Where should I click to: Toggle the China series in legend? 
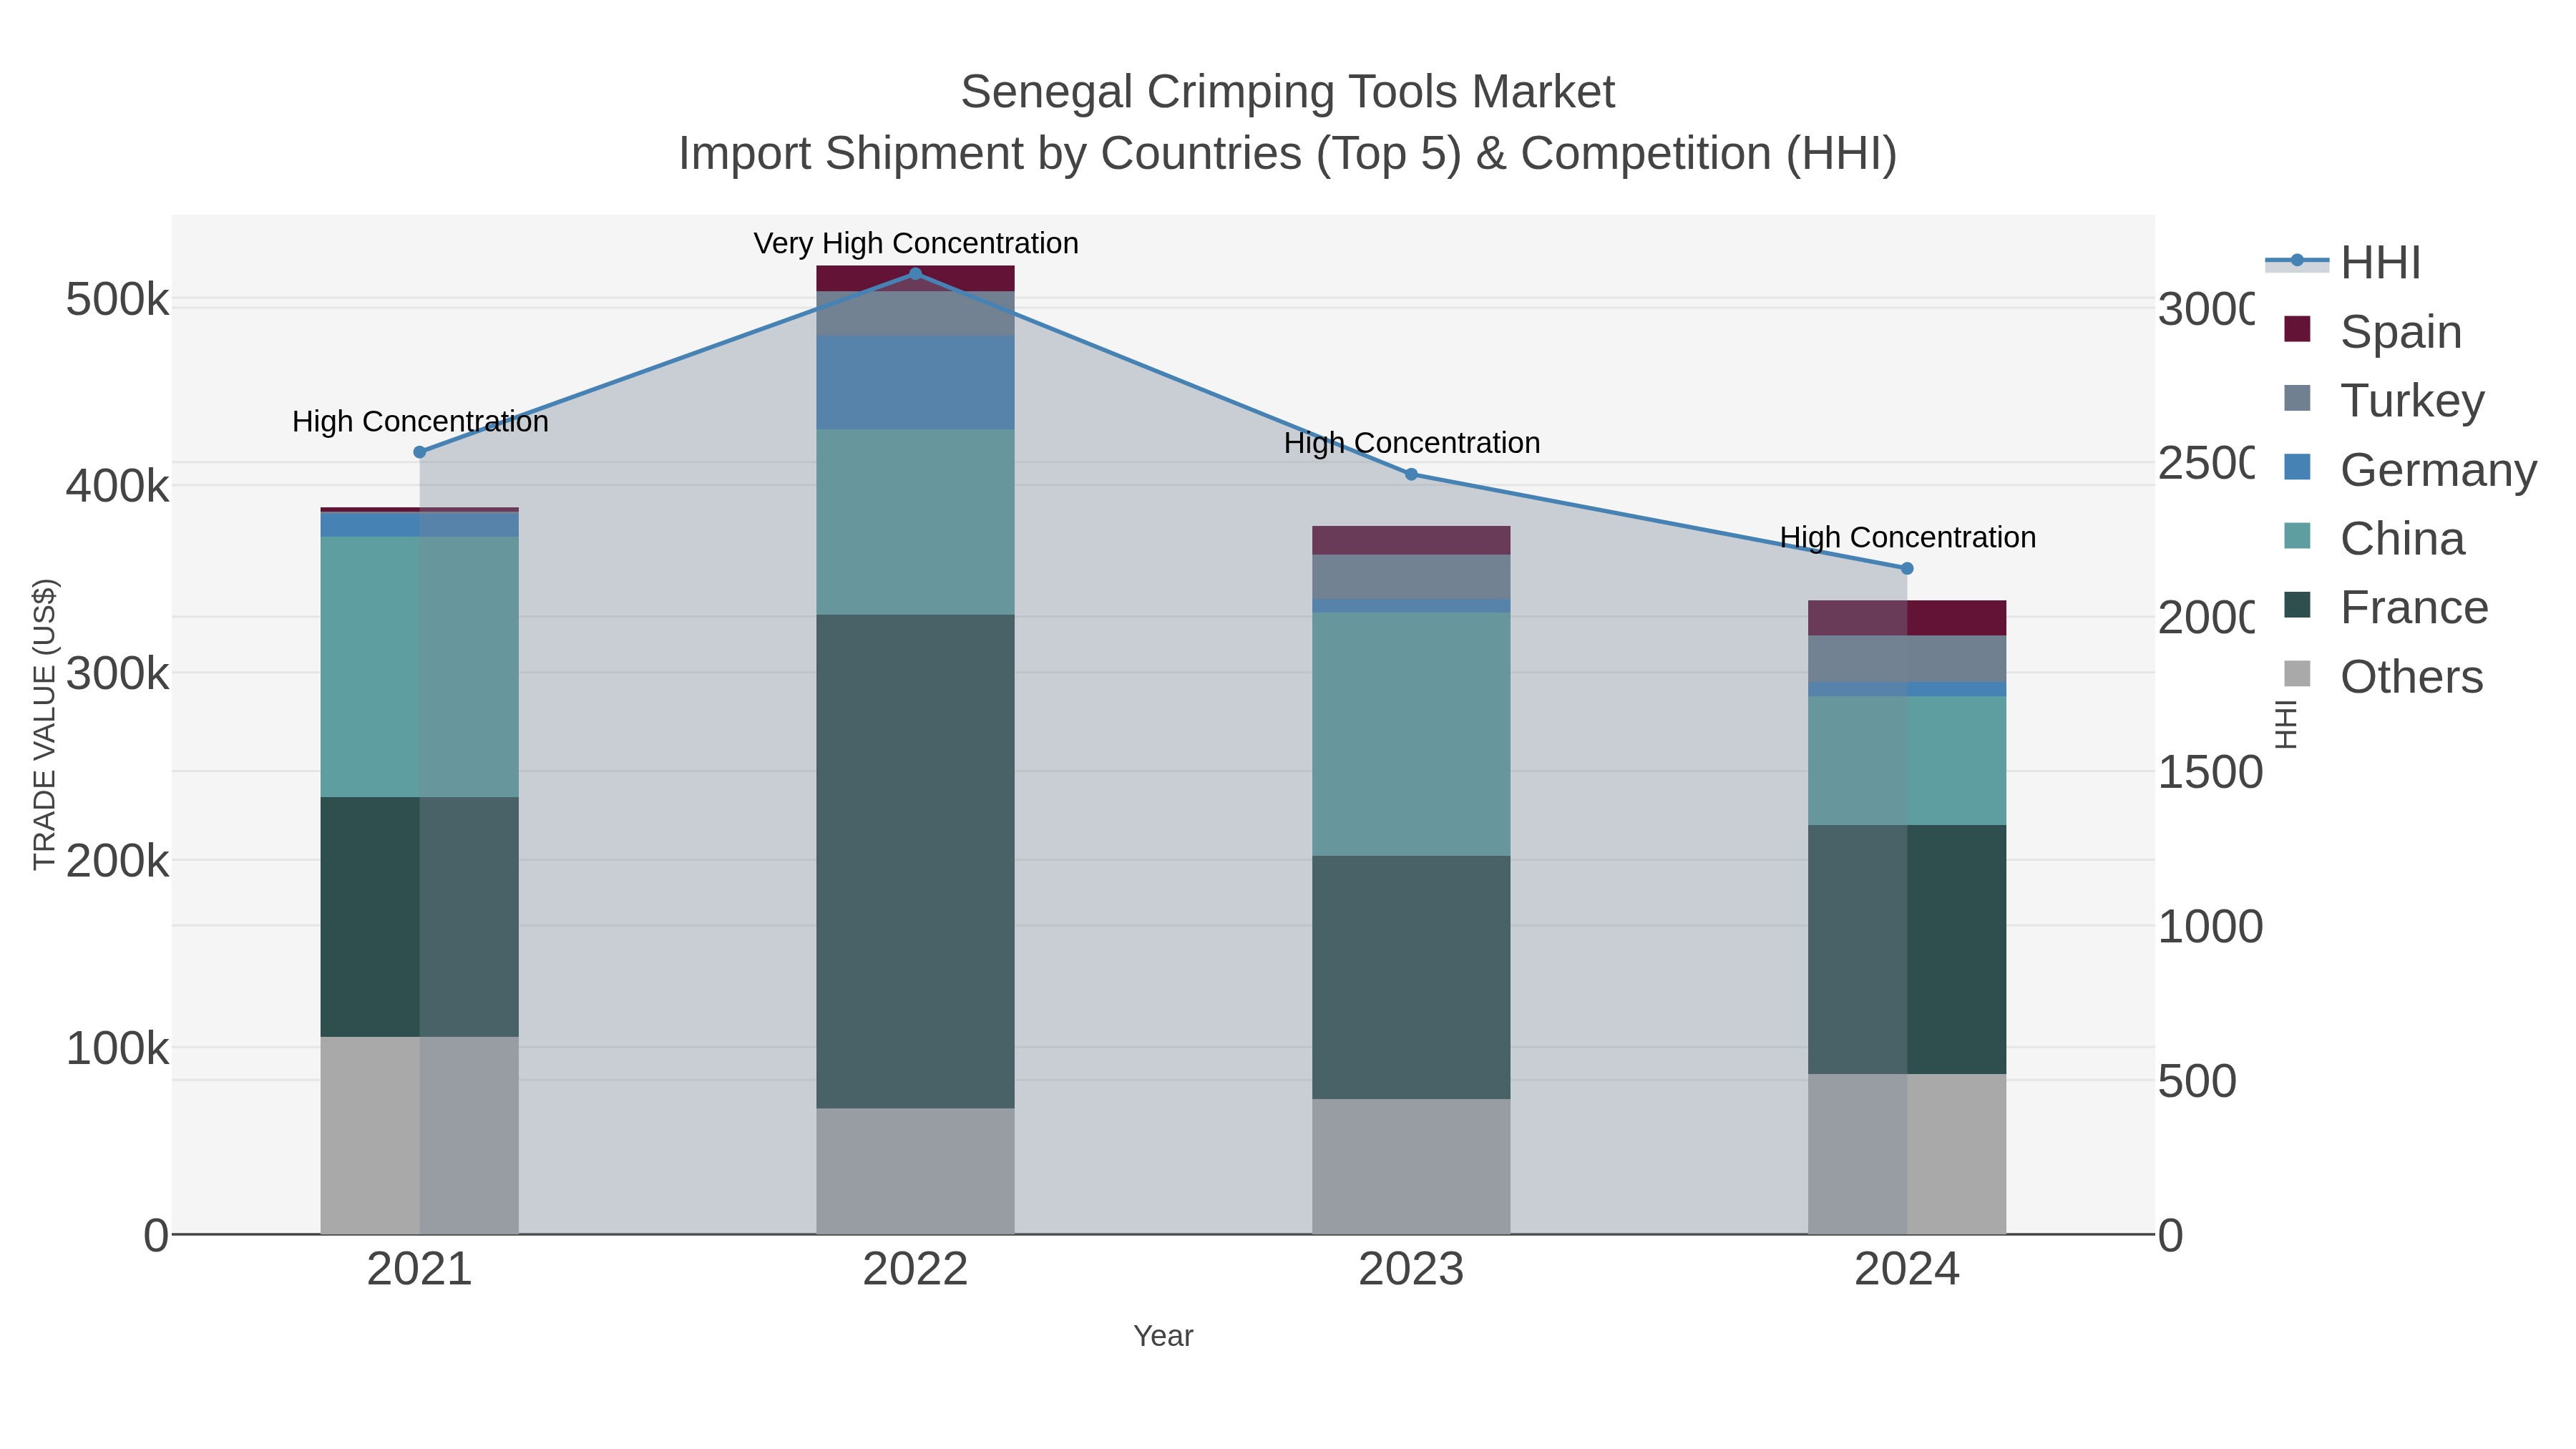(x=2375, y=538)
